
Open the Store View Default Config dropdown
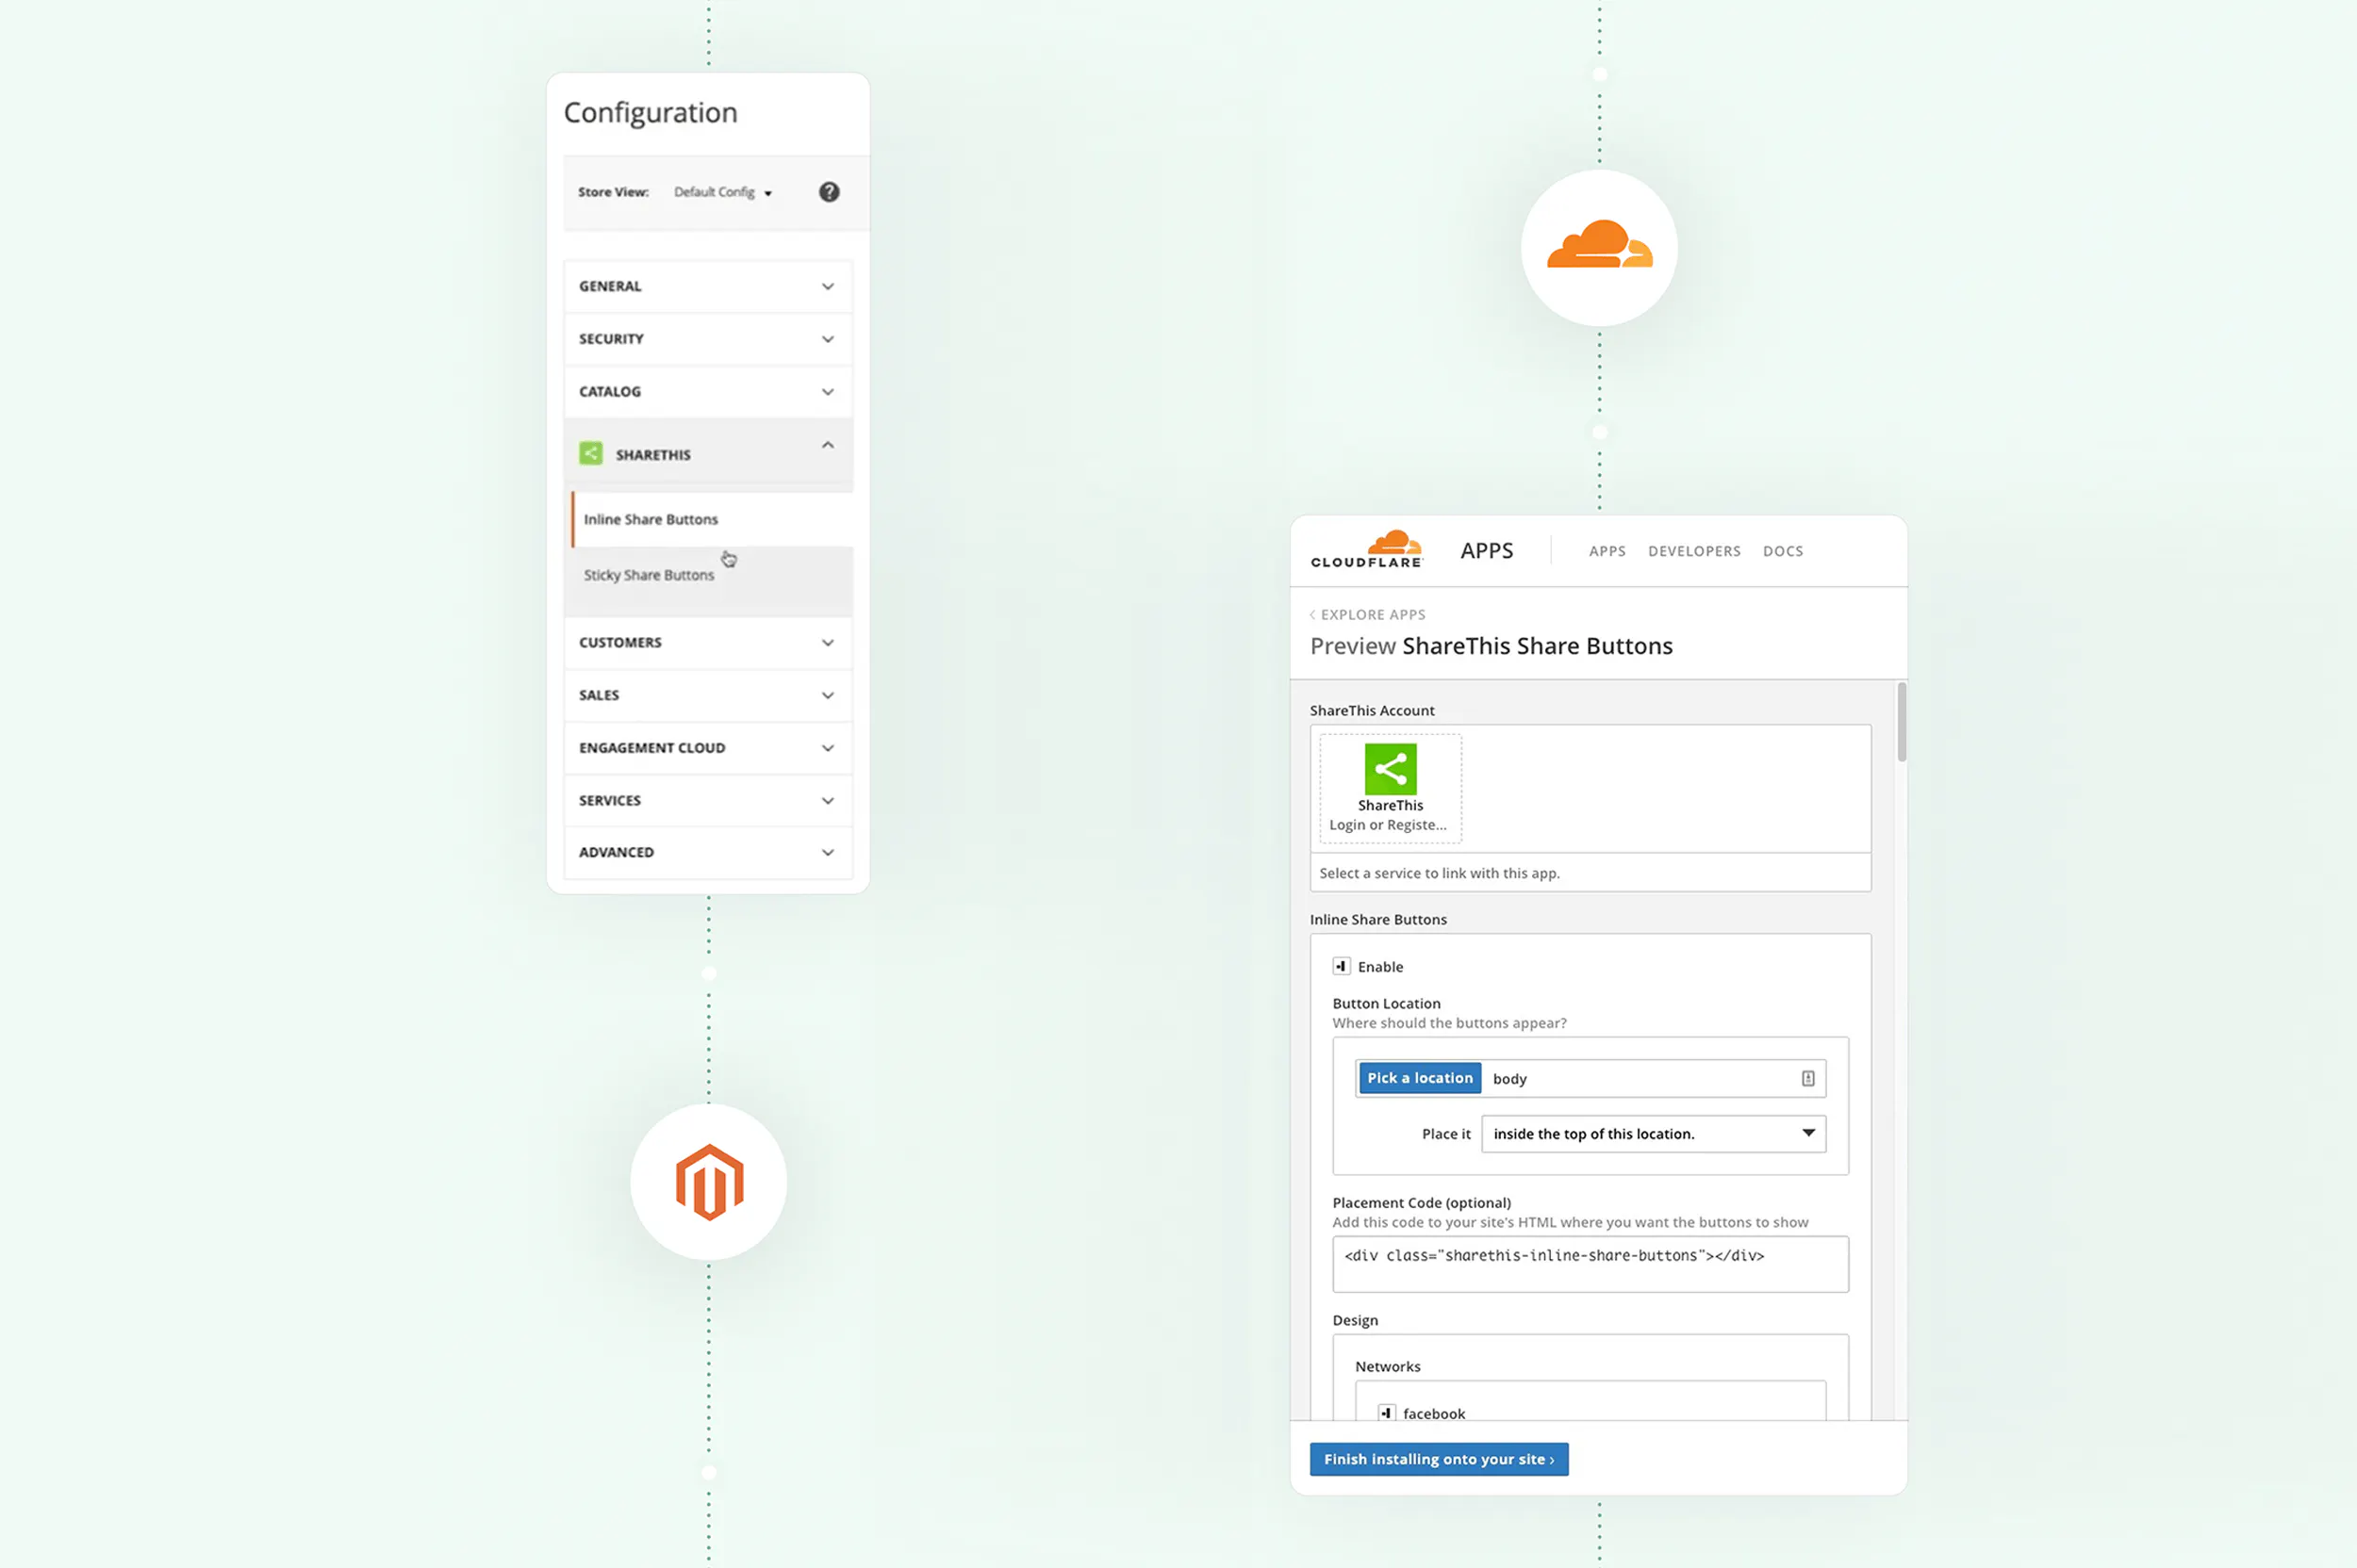(723, 192)
